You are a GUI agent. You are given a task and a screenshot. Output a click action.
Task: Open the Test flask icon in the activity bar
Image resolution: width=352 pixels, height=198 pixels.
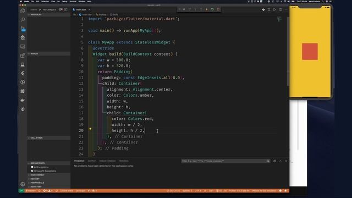(x=23, y=64)
